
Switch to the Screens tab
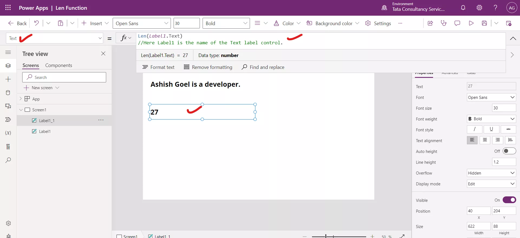(31, 65)
